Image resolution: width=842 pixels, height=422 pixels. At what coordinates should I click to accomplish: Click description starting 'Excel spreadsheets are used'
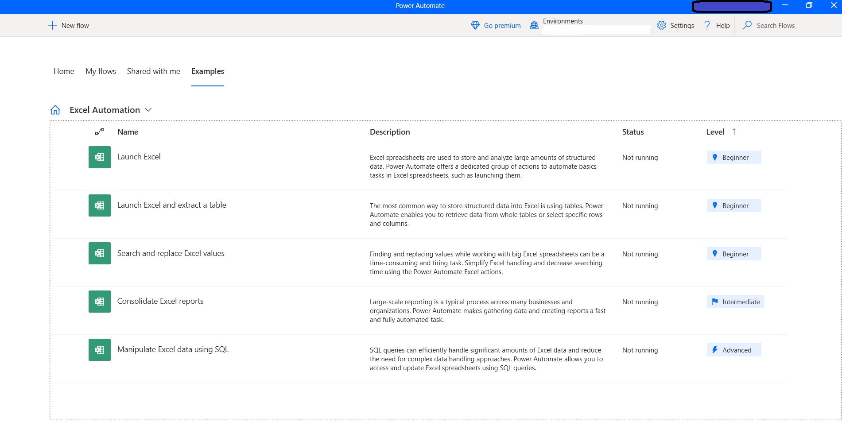tap(483, 166)
